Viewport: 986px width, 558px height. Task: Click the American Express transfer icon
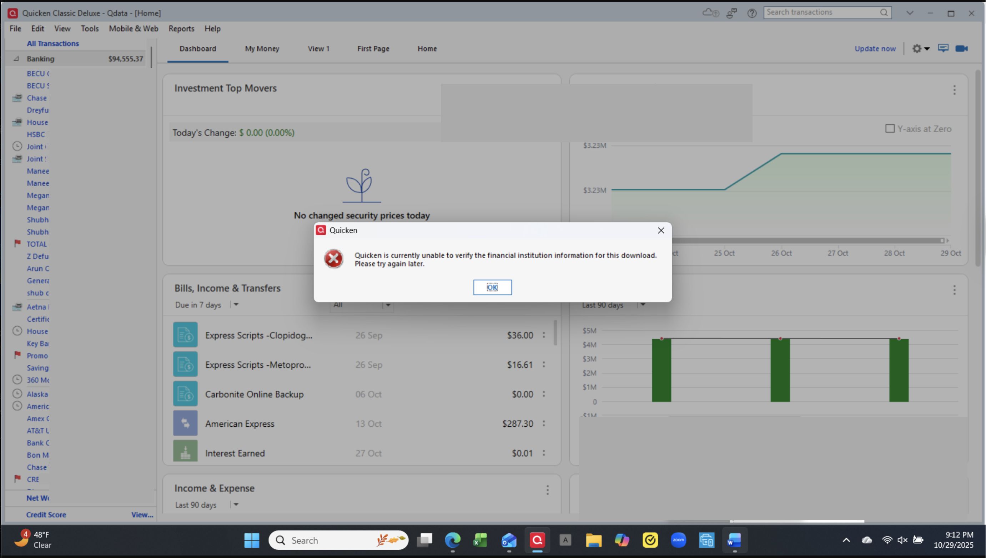(x=185, y=423)
